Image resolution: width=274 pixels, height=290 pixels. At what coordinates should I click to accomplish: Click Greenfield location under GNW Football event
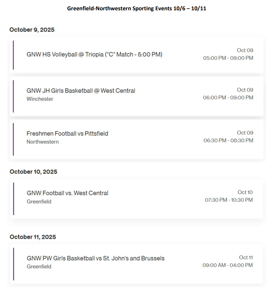39,202
